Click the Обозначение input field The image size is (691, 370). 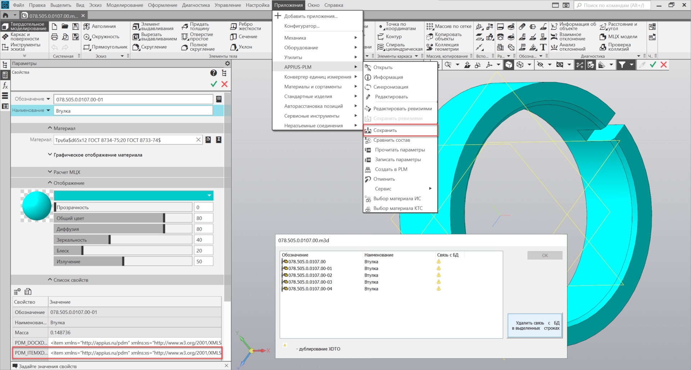pyautogui.click(x=133, y=99)
